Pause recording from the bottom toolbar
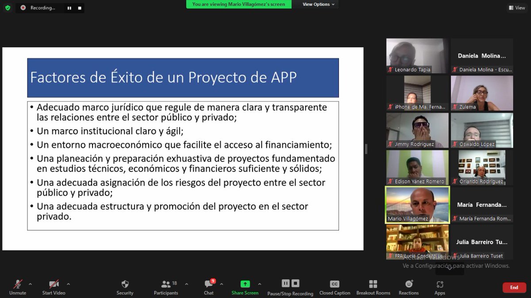Viewport: 531px width, 298px height. coord(286,283)
